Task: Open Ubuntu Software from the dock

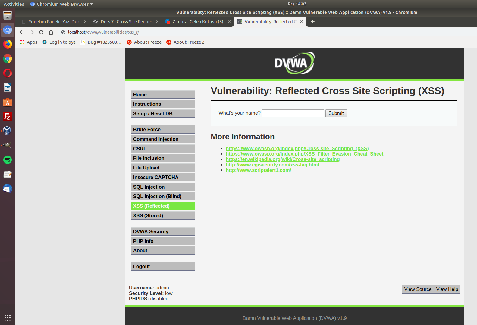Action: (8, 102)
